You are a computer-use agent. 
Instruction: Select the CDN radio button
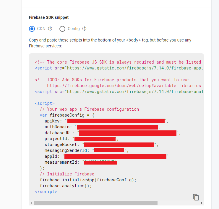[x=32, y=29]
